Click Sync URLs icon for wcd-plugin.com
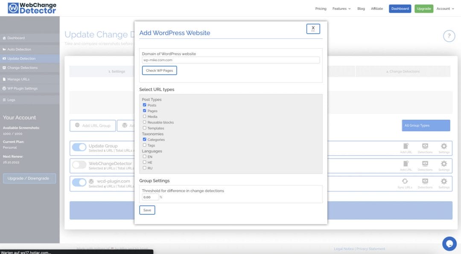Viewport: 461px width, 254px height. coord(405,183)
